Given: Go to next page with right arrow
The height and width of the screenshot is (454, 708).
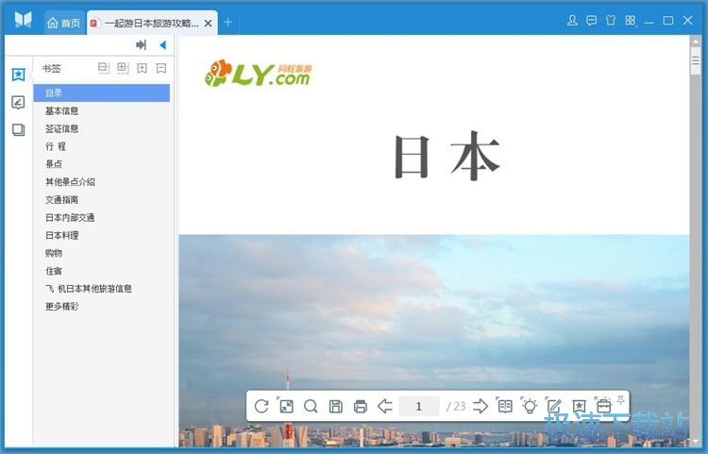Looking at the screenshot, I should click(x=480, y=406).
